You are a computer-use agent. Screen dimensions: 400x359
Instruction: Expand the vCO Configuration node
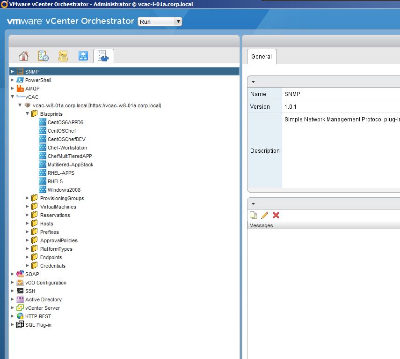[x=12, y=282]
